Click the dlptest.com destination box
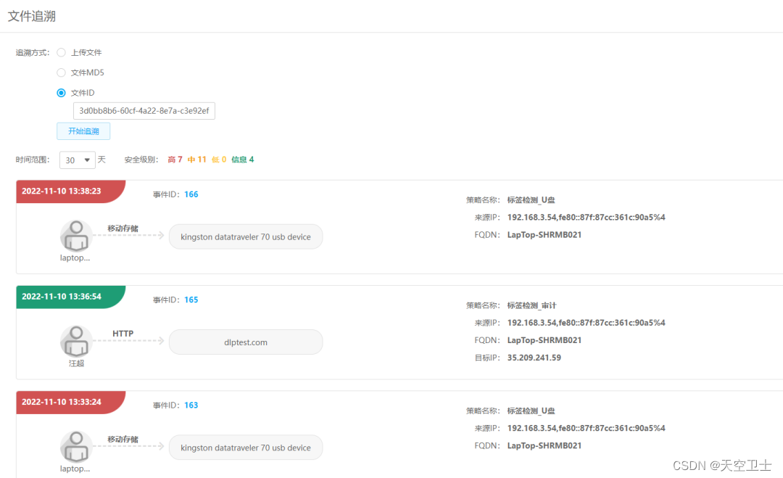 point(246,342)
